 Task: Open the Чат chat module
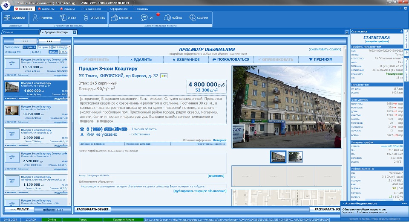(x=148, y=18)
